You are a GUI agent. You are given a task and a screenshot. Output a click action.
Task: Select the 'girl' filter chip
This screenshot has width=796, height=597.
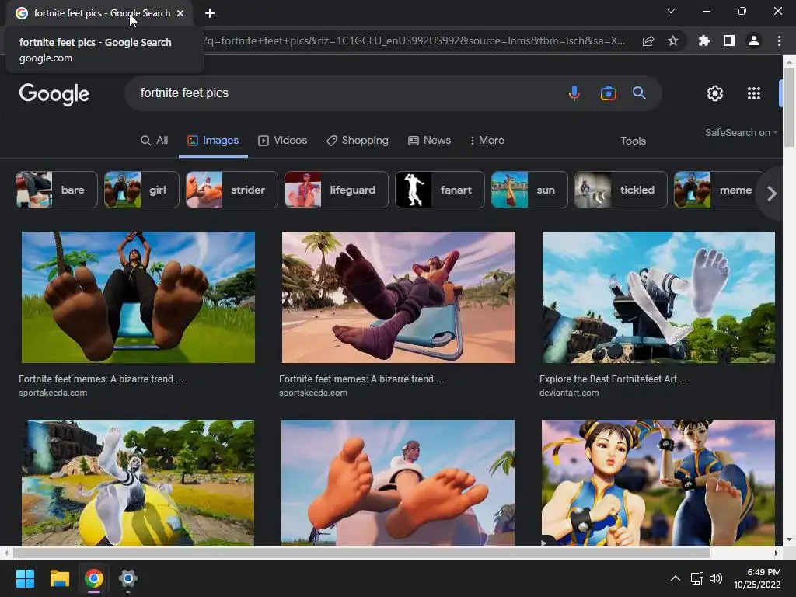(x=141, y=190)
